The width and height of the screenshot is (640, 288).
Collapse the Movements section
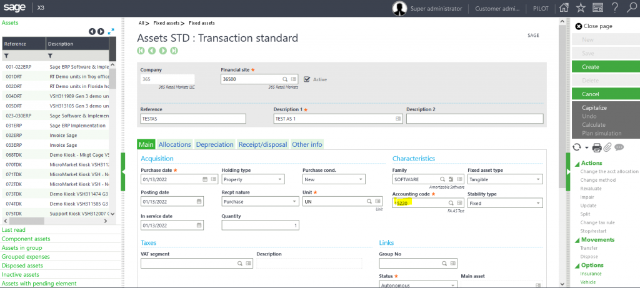(x=577, y=240)
